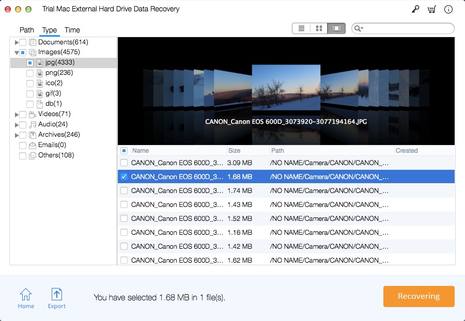The image size is (465, 321).
Task: Check the 1.62 MB file checkbox
Action: coord(124,260)
